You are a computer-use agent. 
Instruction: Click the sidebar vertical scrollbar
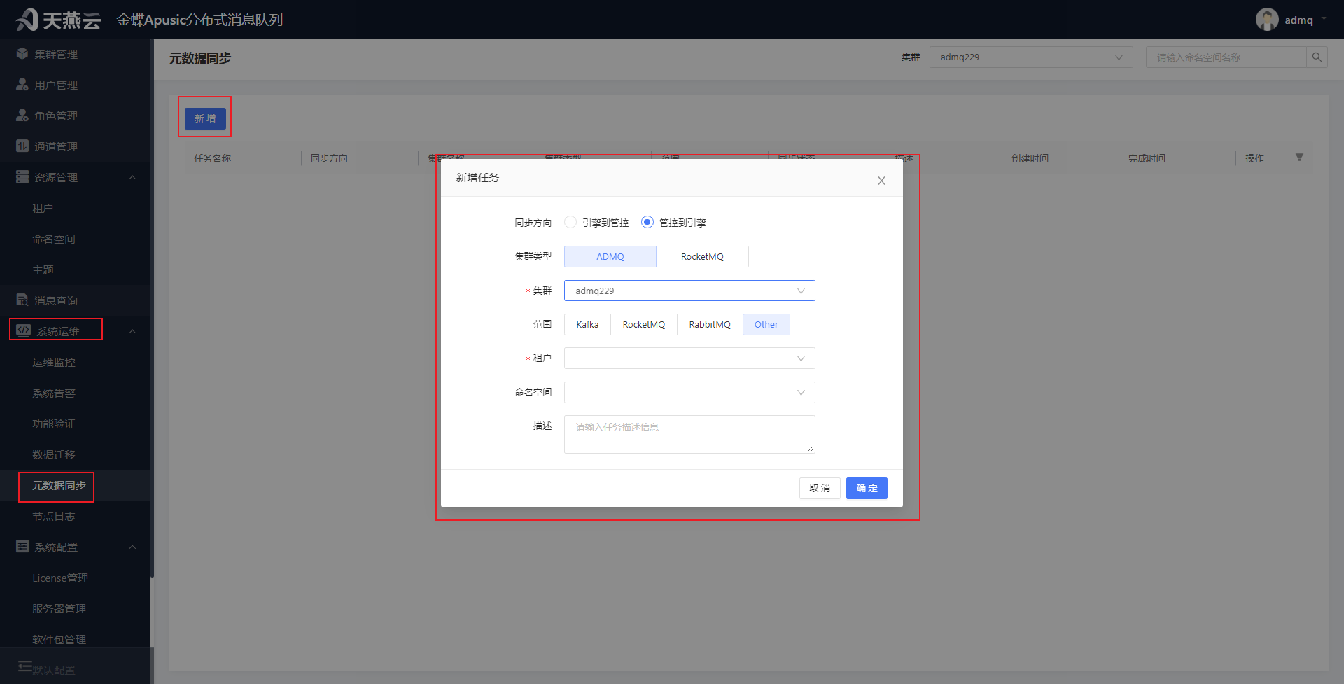[152, 308]
